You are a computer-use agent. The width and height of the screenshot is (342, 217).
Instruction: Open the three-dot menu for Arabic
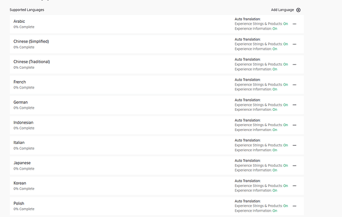pos(294,24)
